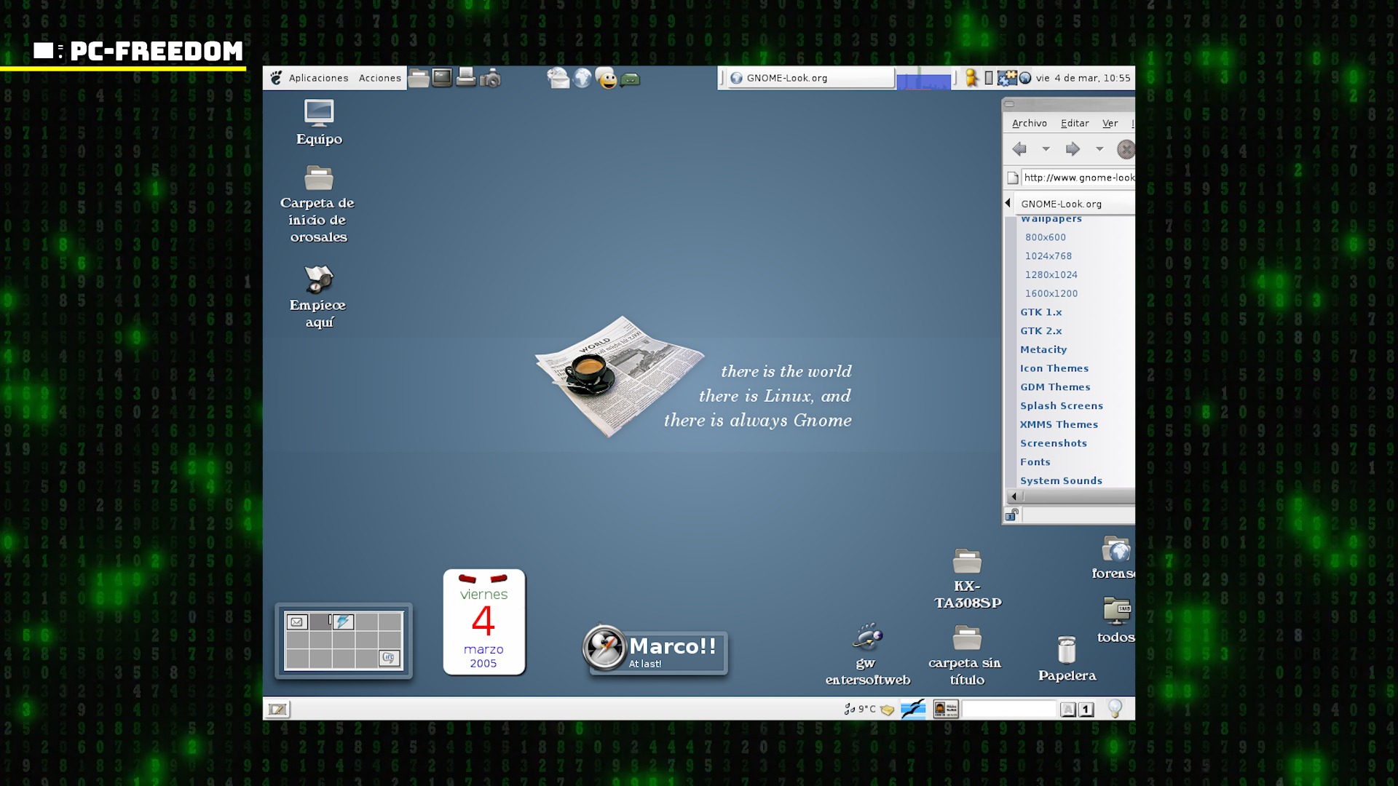Screen dimensions: 1398x786
Task: Collapse the GNOME-Look.org tab side arrow
Action: (1008, 203)
